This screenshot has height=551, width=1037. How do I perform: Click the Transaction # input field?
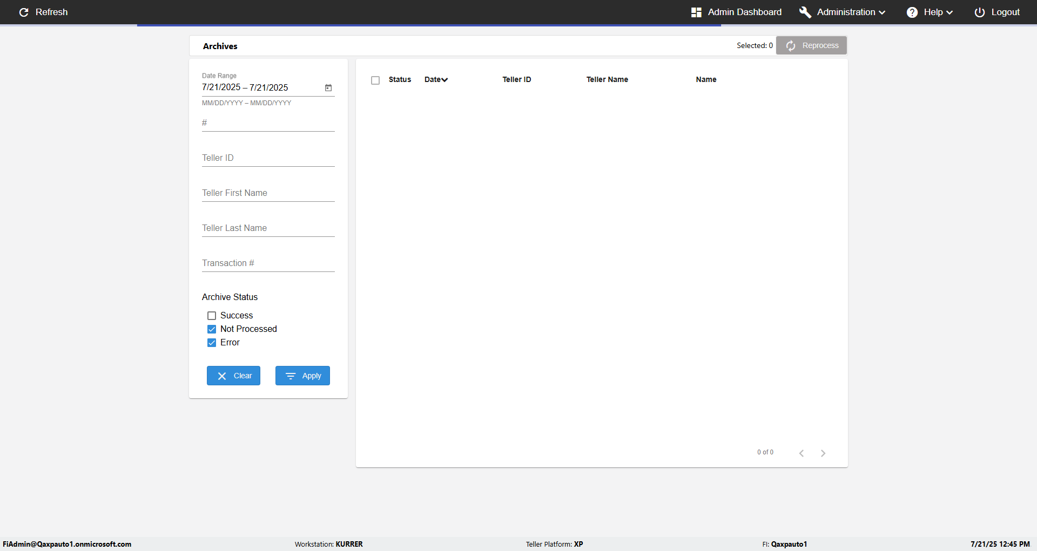coord(268,263)
